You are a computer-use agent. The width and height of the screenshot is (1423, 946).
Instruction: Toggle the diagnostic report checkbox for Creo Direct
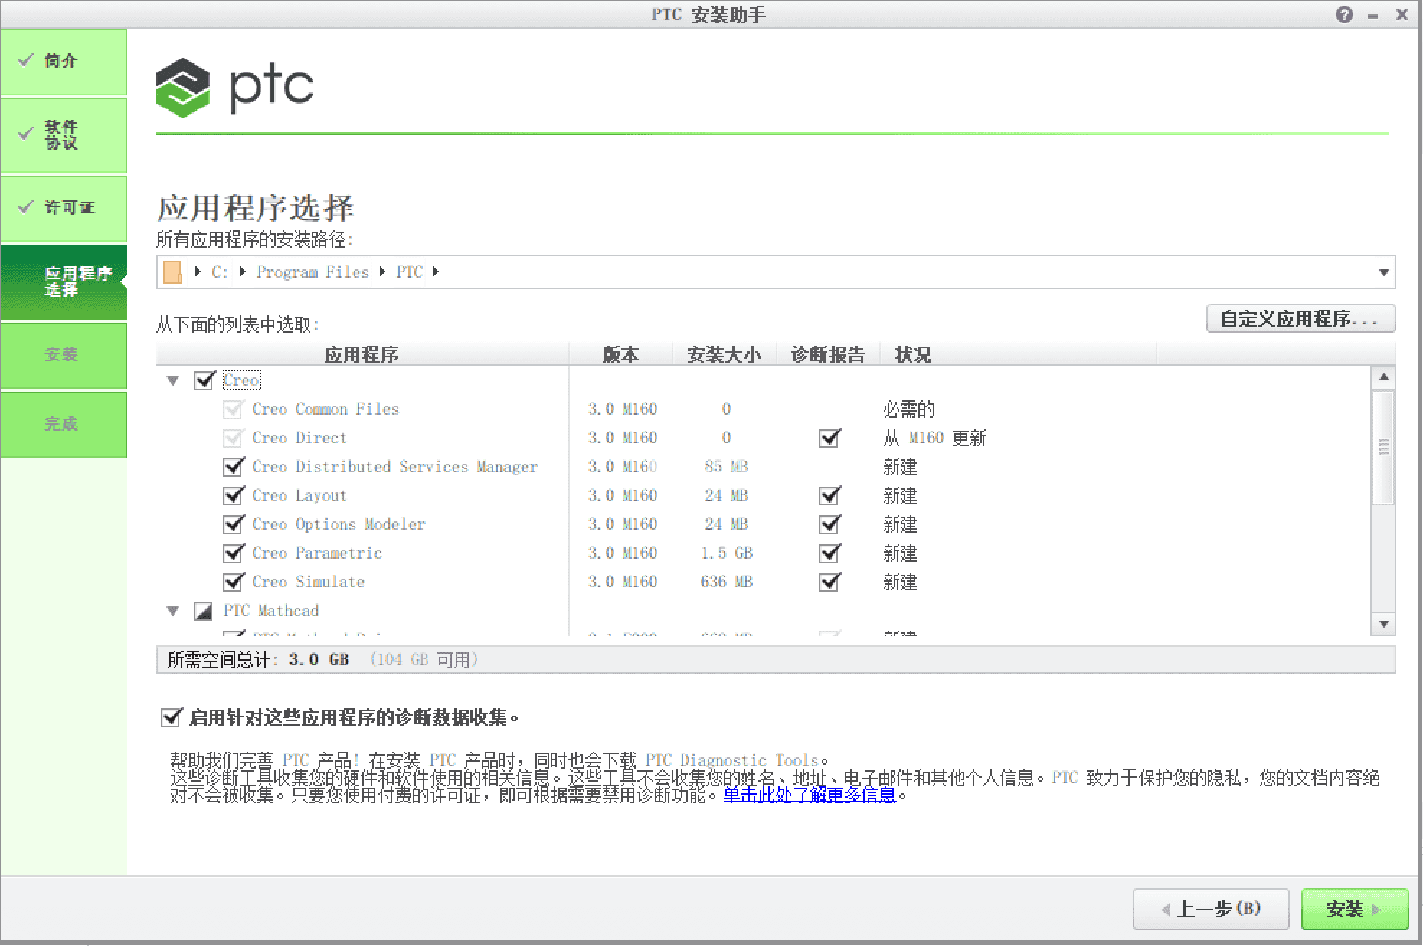click(829, 438)
